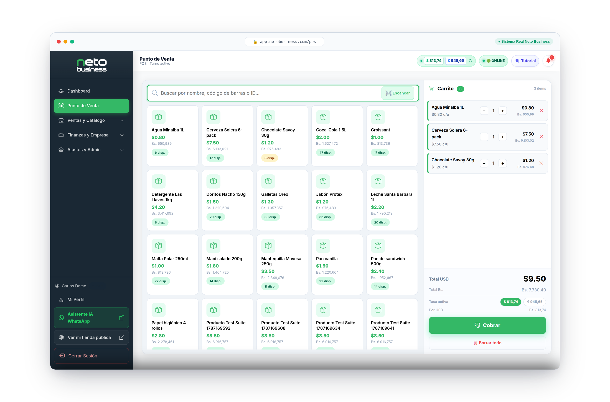
Task: Select the $ 813,74 rate in cart totals
Action: (511, 302)
